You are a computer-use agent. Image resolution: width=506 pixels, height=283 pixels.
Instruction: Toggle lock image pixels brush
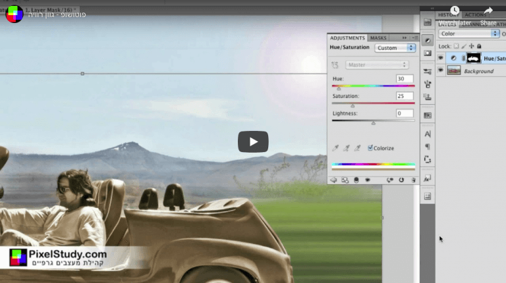(464, 47)
